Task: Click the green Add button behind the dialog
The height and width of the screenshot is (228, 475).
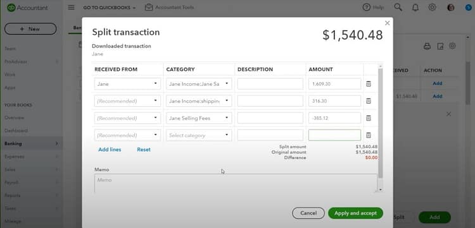Action: point(434,217)
